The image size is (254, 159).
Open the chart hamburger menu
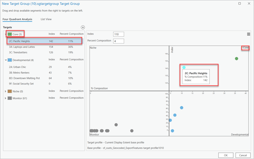248,34
